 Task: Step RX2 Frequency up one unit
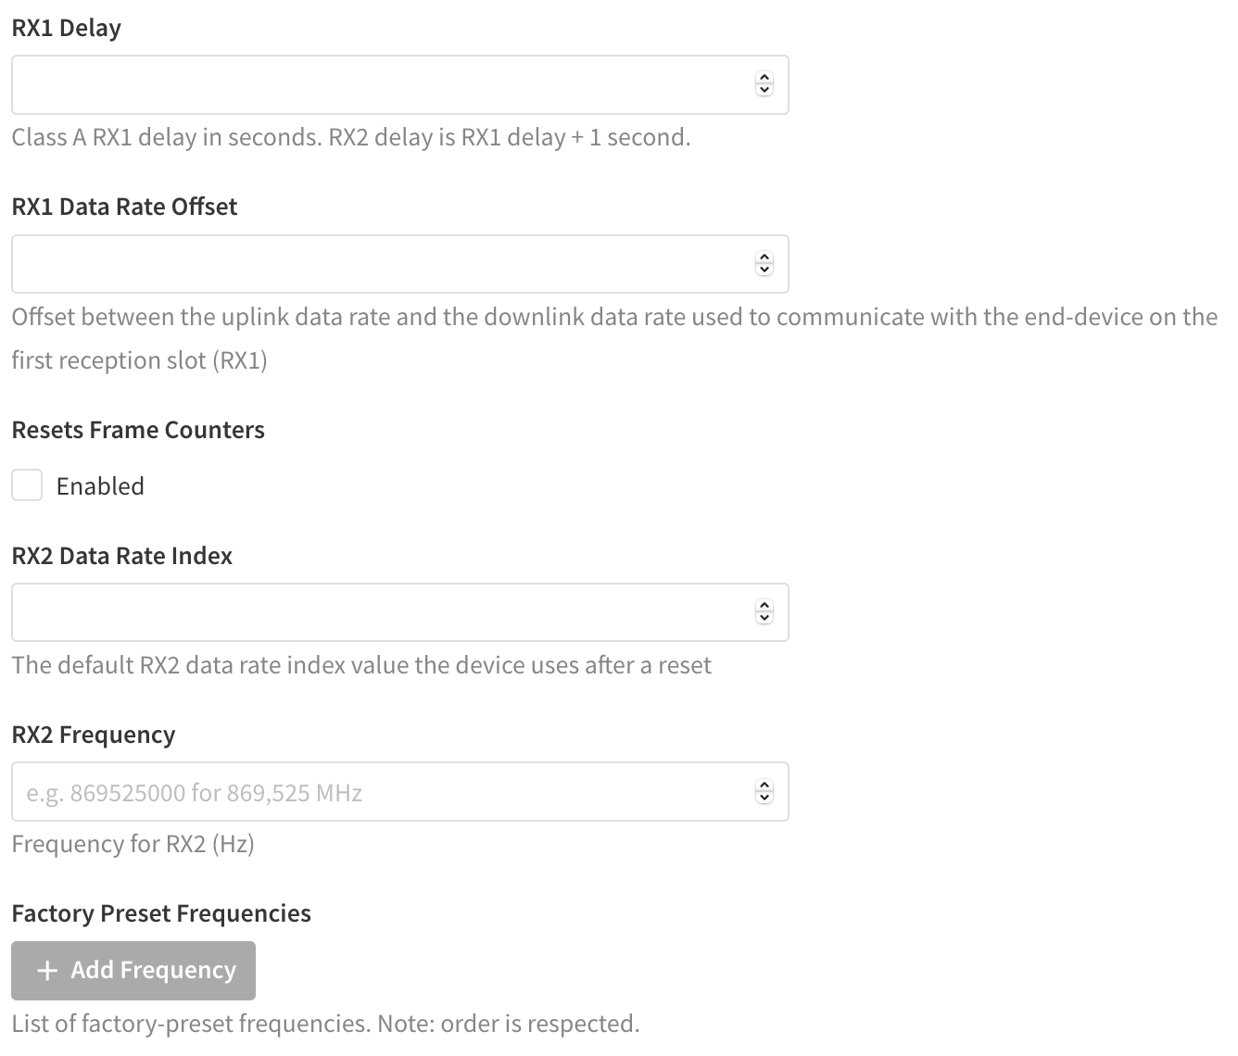click(764, 786)
